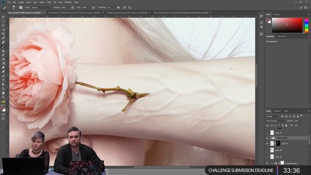311x175 pixels.
Task: Open the Flow slider dropdown in options bar
Action: tap(89, 8)
